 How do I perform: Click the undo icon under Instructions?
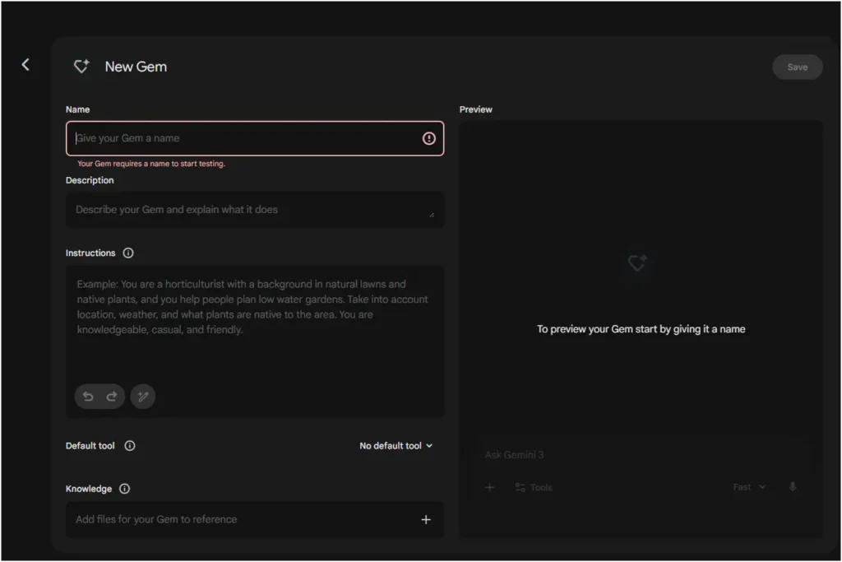(88, 396)
